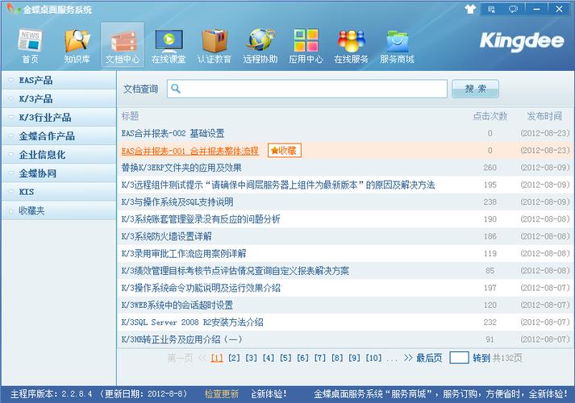Click the click count 260 cell
This screenshot has width=575, height=403.
point(490,168)
